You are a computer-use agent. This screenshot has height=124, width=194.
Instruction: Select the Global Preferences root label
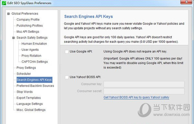click(x=25, y=14)
